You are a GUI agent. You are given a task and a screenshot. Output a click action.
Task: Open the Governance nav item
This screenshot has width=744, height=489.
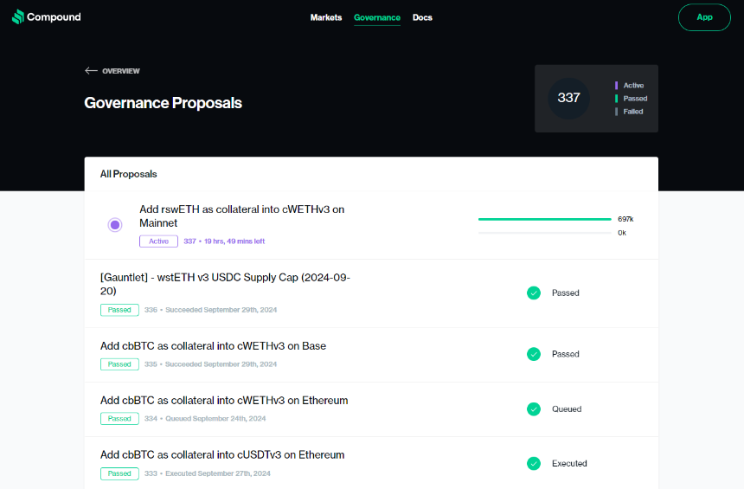point(377,17)
